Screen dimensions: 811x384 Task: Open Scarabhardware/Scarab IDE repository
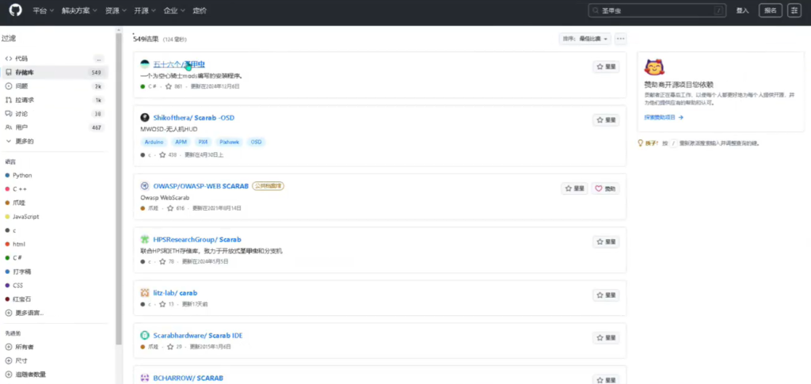[x=198, y=336]
